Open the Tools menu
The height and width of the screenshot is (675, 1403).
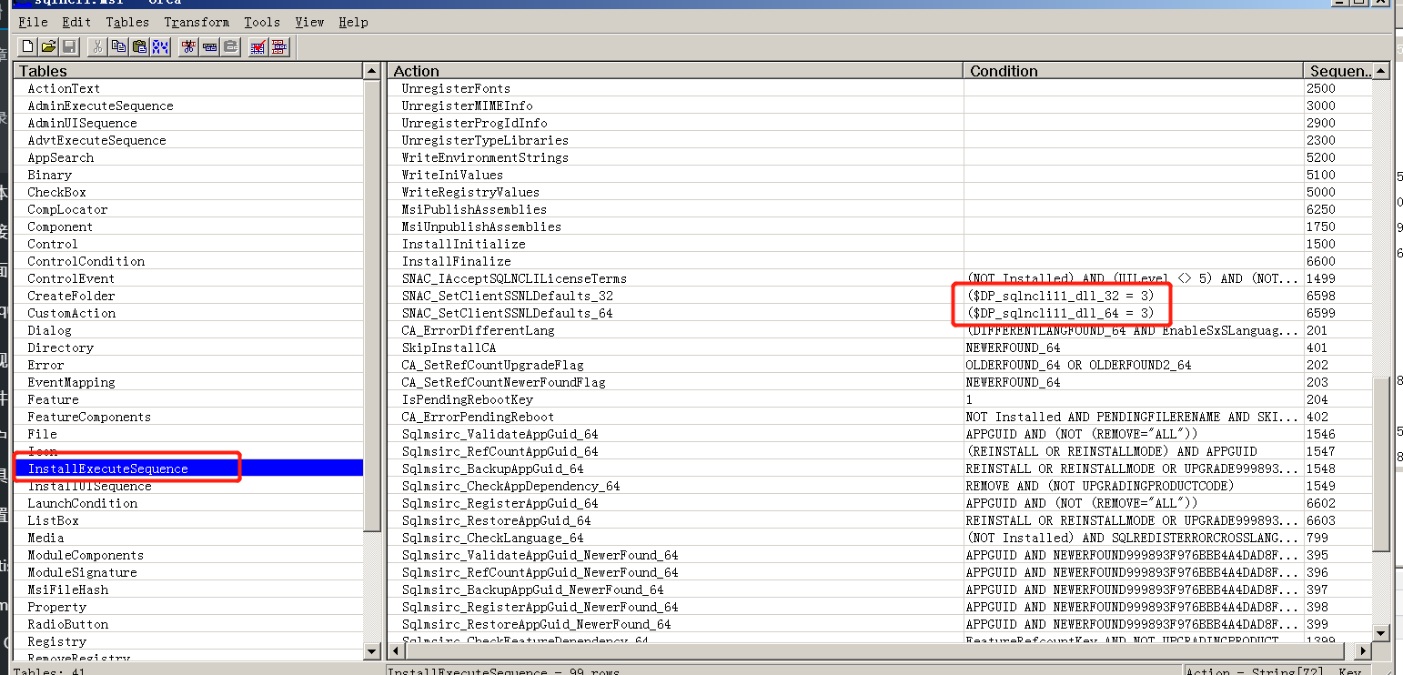pyautogui.click(x=262, y=22)
